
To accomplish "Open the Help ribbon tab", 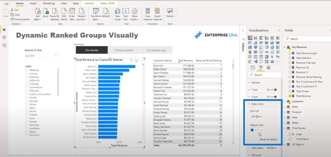I will (x=76, y=3).
